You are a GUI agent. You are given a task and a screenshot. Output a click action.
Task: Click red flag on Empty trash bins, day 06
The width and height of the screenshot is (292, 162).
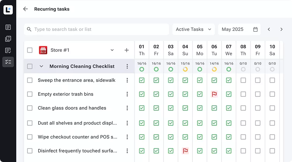click(214, 94)
